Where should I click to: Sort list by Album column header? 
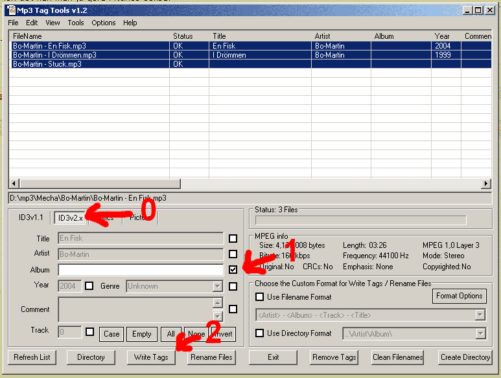pyautogui.click(x=401, y=36)
